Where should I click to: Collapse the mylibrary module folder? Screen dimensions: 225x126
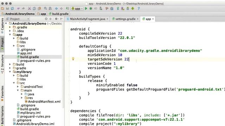10,72
